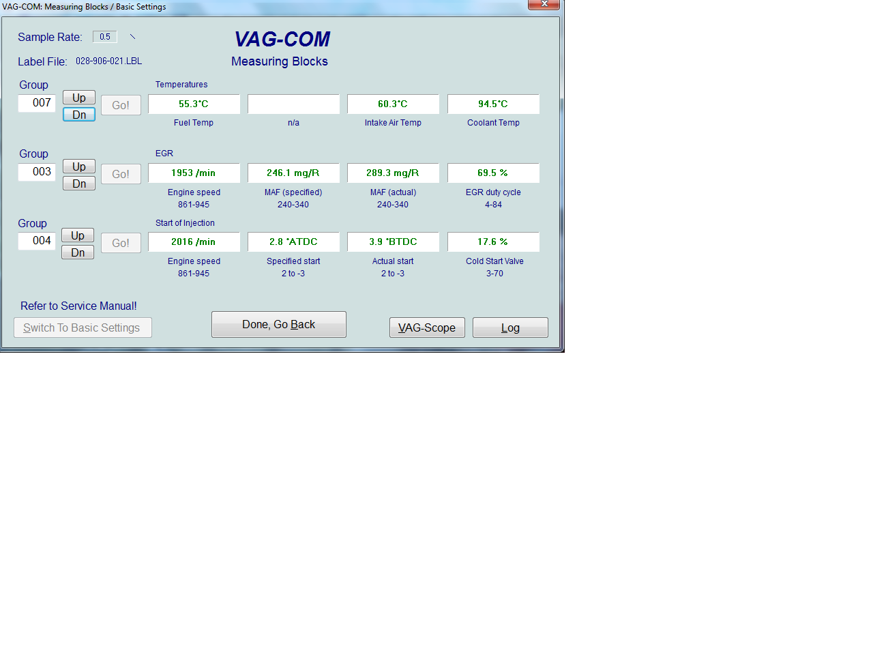Click Go! for Start of Injection group
Viewport: 873px width, 655px height.
pyautogui.click(x=121, y=243)
